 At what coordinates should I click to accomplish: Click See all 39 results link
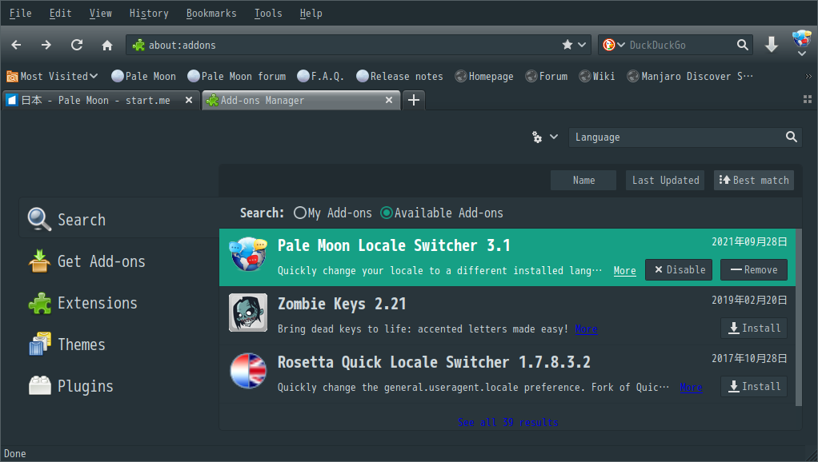[508, 422]
